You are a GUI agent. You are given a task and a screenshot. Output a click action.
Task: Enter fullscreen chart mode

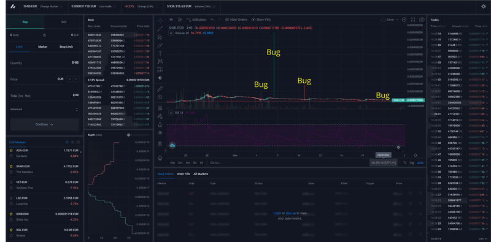pyautogui.click(x=413, y=20)
